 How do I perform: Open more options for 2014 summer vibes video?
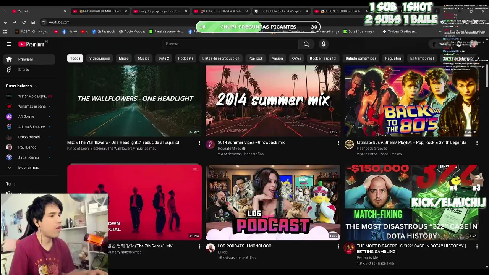click(338, 143)
